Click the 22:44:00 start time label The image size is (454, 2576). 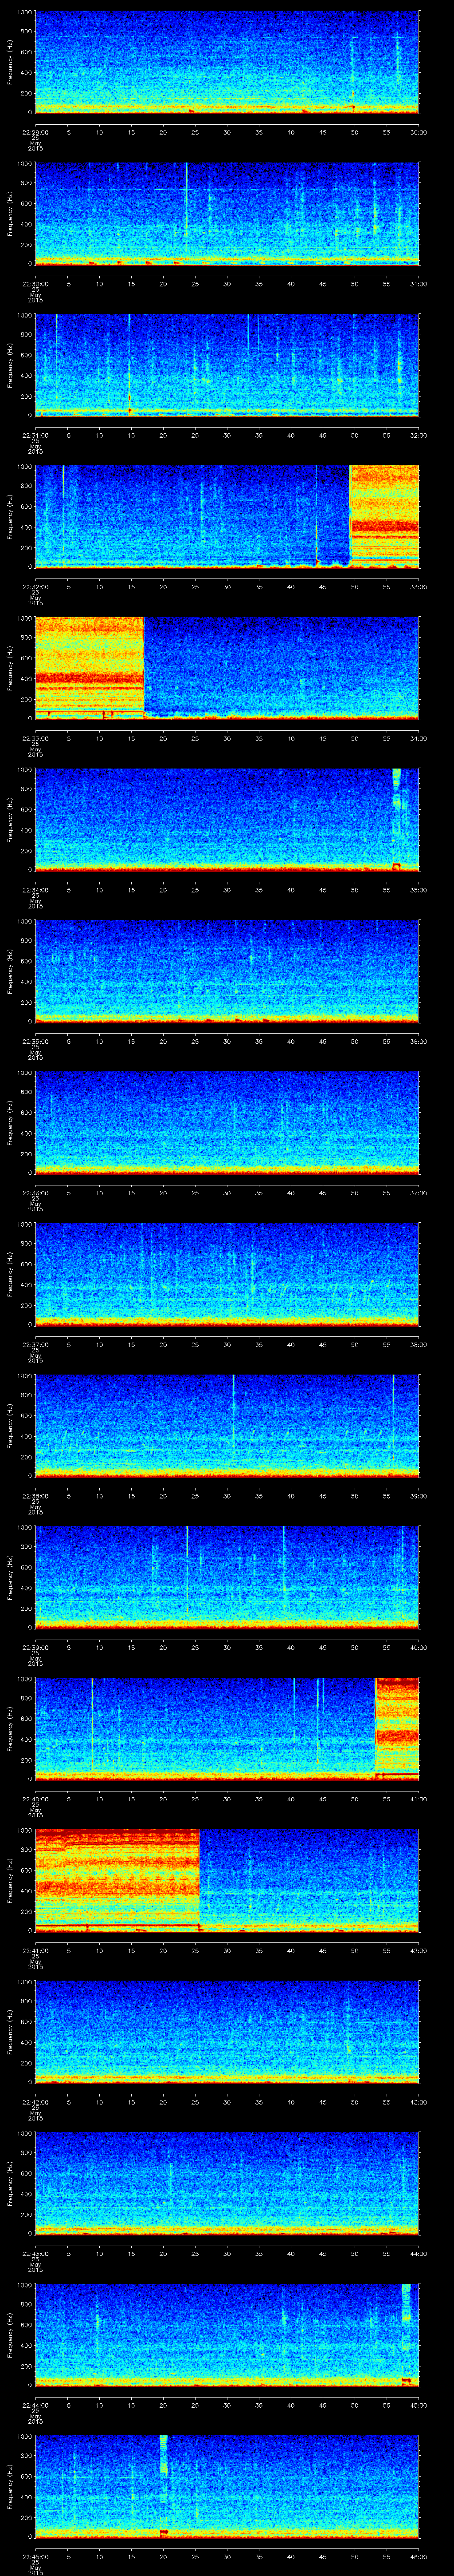coord(35,2405)
